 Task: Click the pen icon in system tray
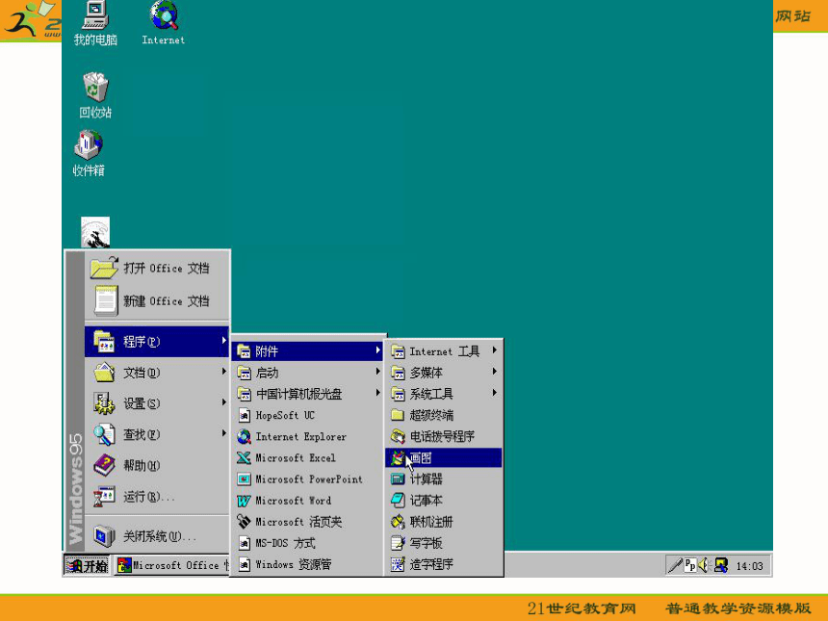tap(675, 565)
